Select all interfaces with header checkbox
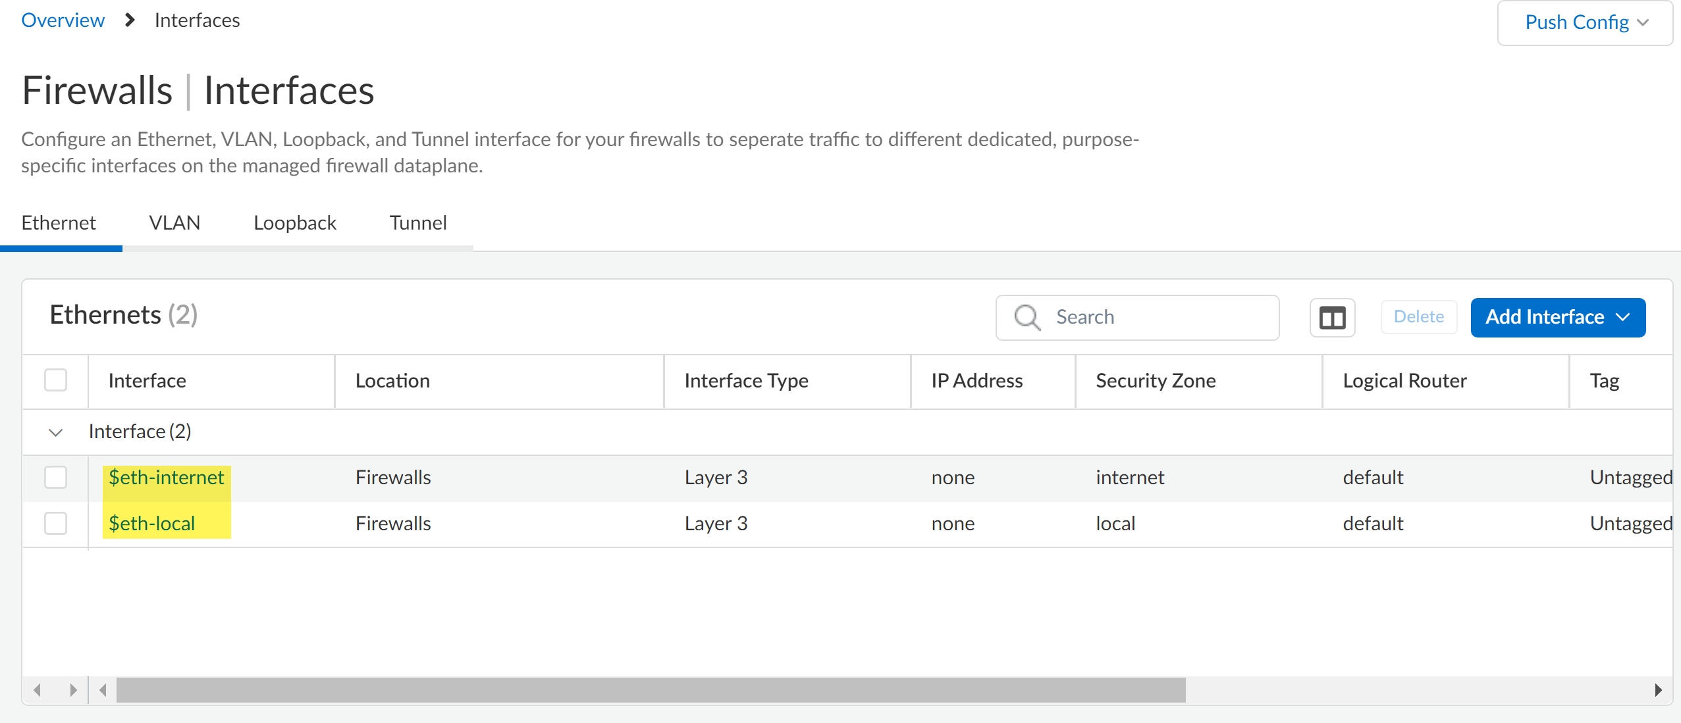This screenshot has height=723, width=1681. click(x=55, y=380)
